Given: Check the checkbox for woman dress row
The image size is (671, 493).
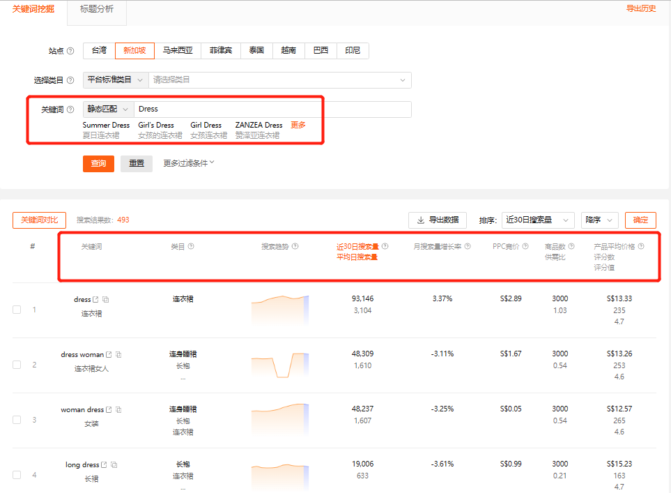Looking at the screenshot, I should [x=17, y=420].
